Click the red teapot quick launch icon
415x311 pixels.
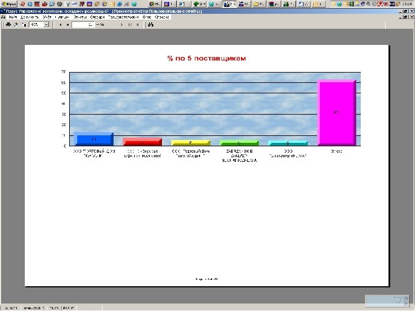point(44,4)
